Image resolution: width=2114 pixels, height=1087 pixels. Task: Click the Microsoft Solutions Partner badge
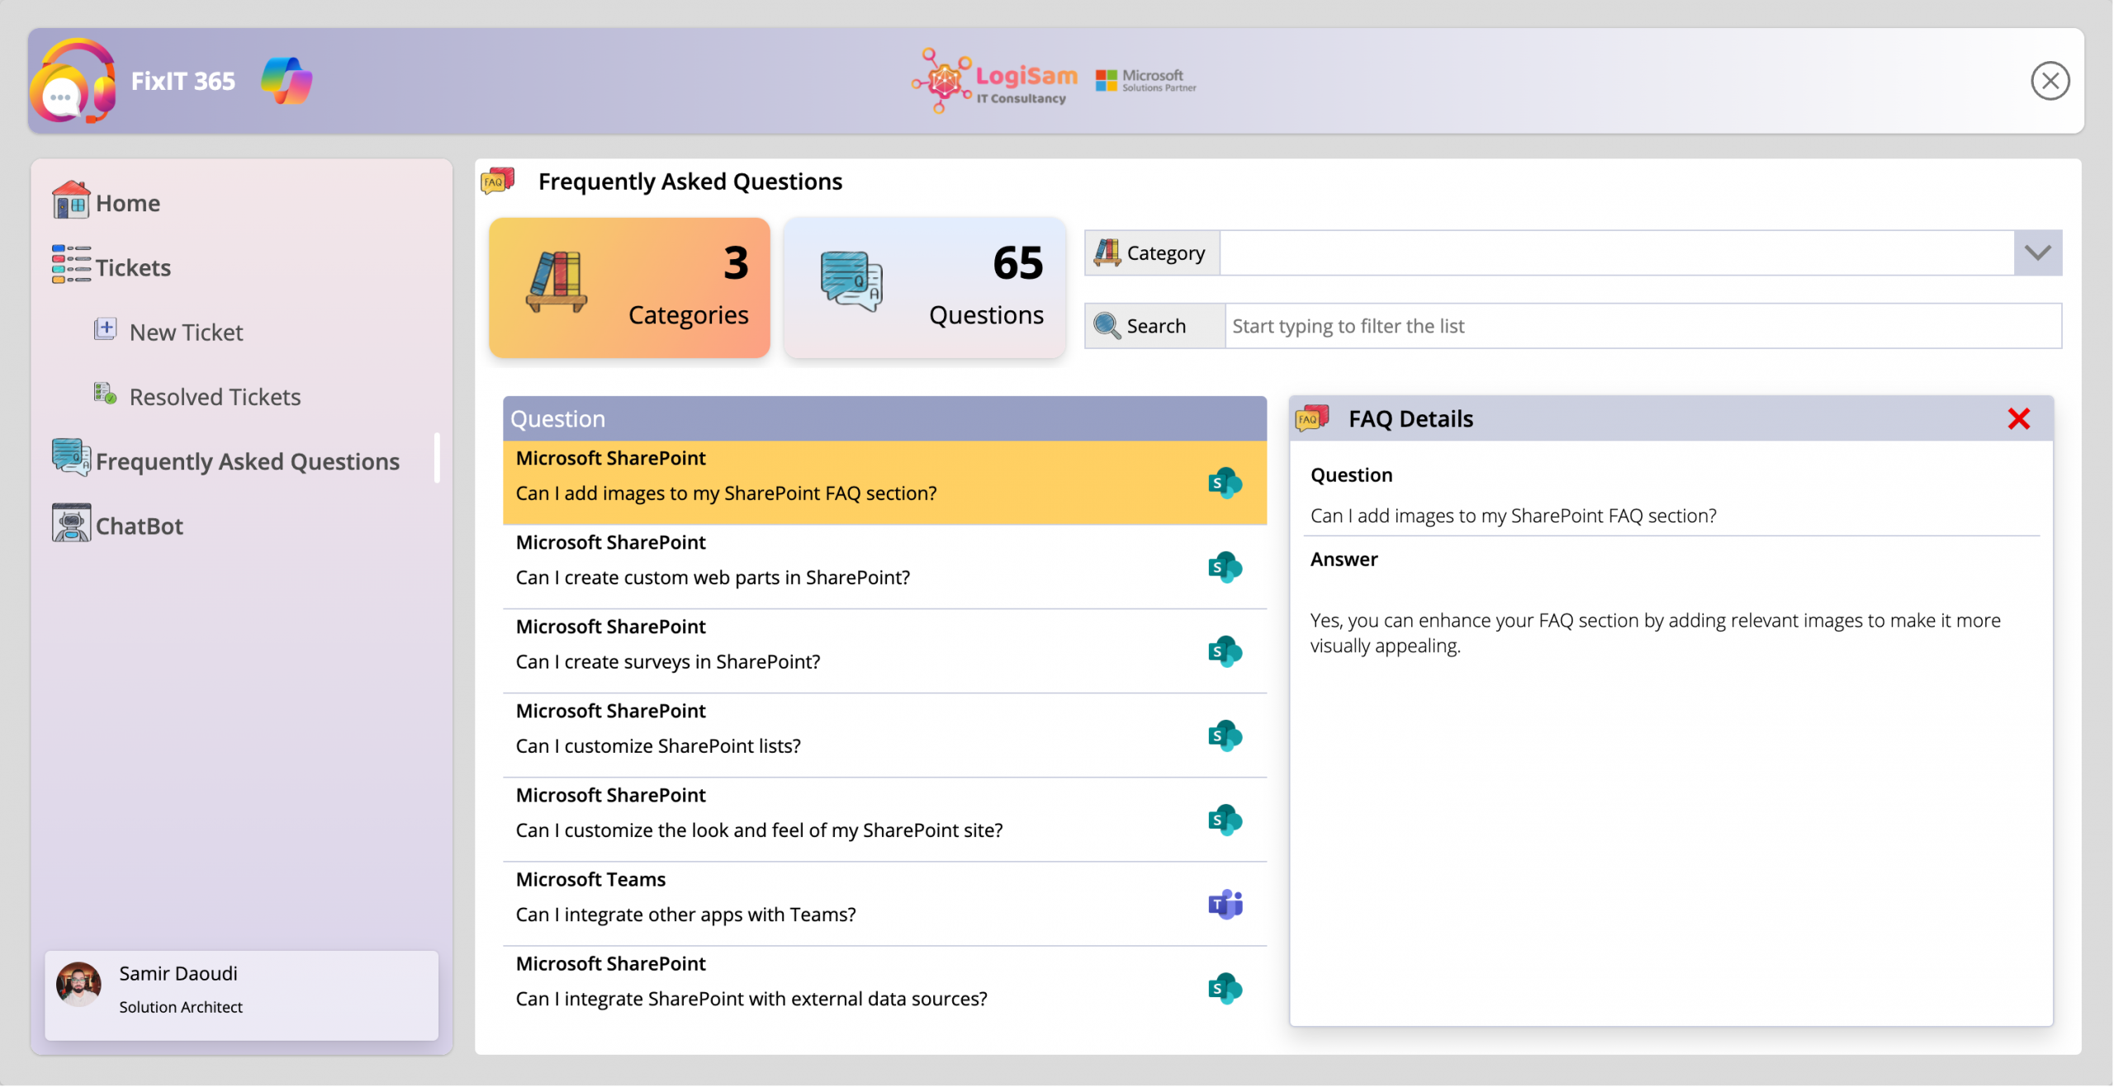pyautogui.click(x=1145, y=81)
